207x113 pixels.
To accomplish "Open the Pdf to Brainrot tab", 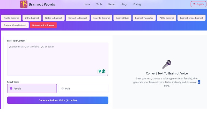I will pos(166,18).
